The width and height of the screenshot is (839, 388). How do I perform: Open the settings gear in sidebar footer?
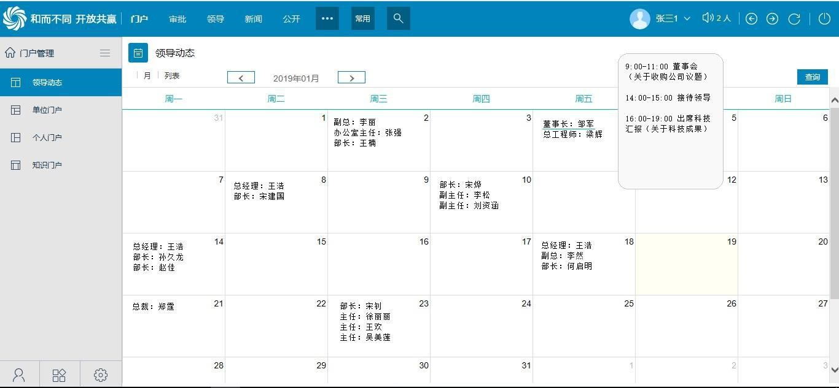(x=101, y=375)
